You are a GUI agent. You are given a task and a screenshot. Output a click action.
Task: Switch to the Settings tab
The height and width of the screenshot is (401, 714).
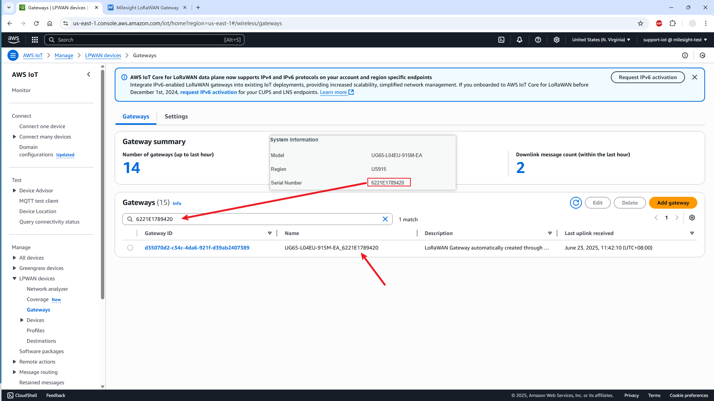176,117
